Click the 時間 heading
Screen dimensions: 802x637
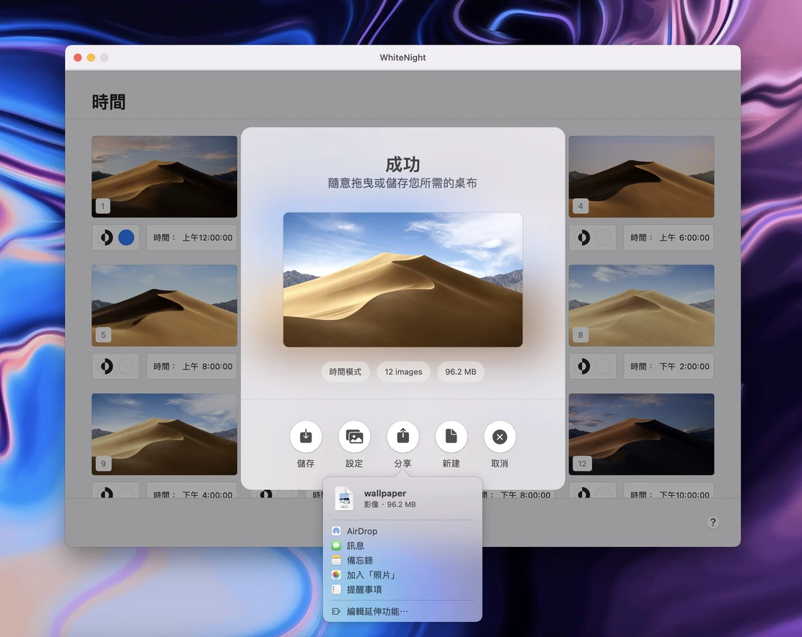point(108,102)
